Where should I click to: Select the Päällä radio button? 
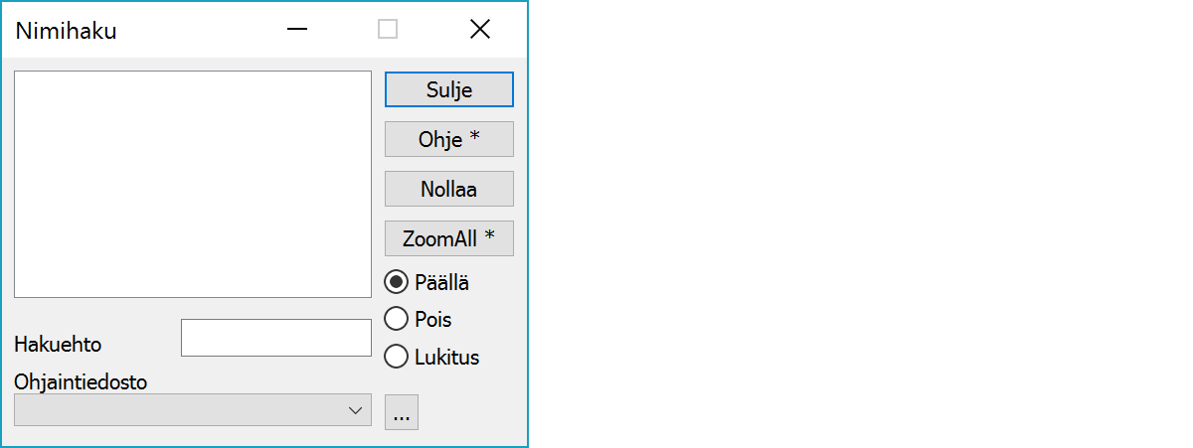396,282
